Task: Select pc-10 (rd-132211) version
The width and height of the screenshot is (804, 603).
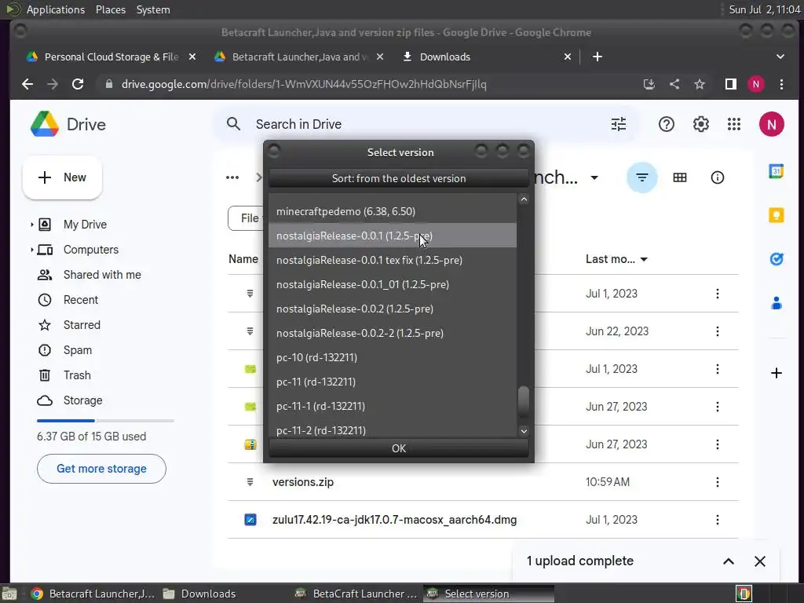Action: tap(393, 357)
